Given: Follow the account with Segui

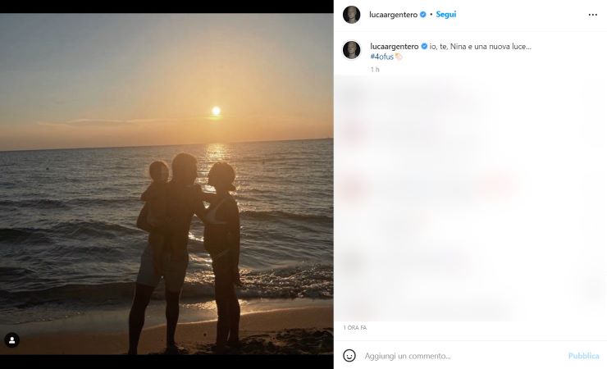Looking at the screenshot, I should [x=446, y=14].
